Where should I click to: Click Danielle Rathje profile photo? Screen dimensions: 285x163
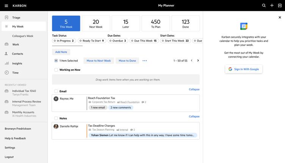[56, 126]
